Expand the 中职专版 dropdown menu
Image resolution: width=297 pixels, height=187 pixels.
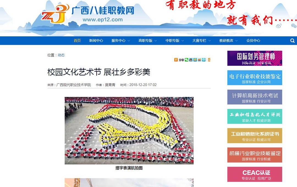click(x=174, y=40)
